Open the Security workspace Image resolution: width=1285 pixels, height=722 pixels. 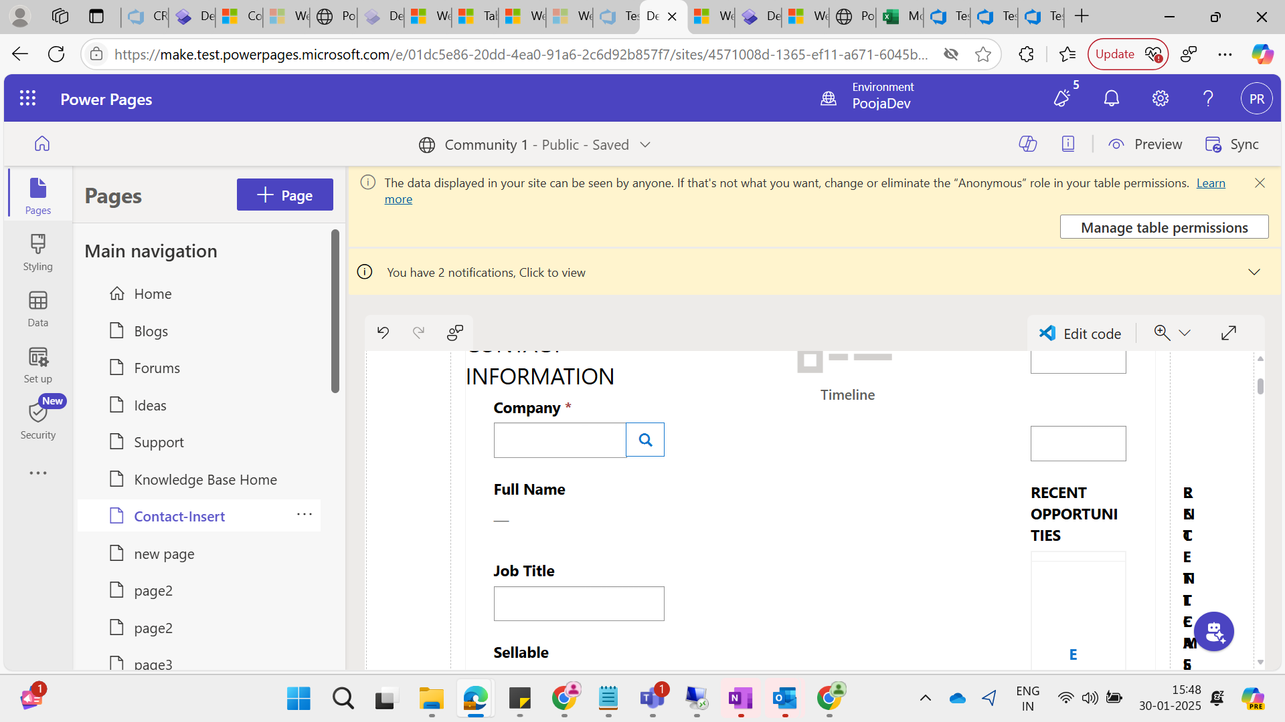coord(37,420)
